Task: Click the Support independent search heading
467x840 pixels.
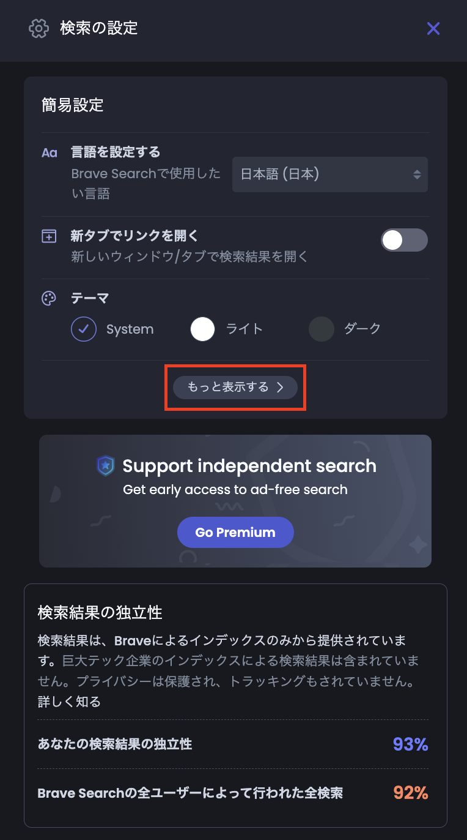Action: (249, 466)
